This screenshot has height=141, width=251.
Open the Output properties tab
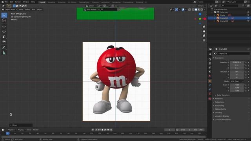pyautogui.click(x=210, y=63)
